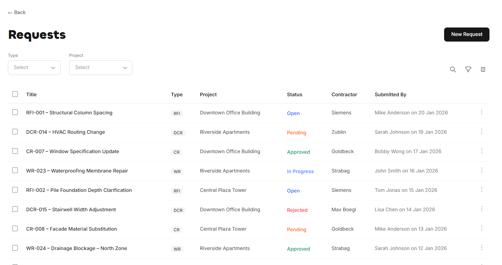
Task: Open RFI-002 Pile Foundation Depth Clarification
Action: 79,190
